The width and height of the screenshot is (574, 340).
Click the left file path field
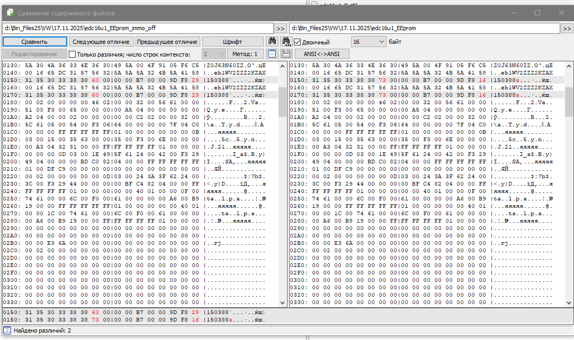point(138,28)
